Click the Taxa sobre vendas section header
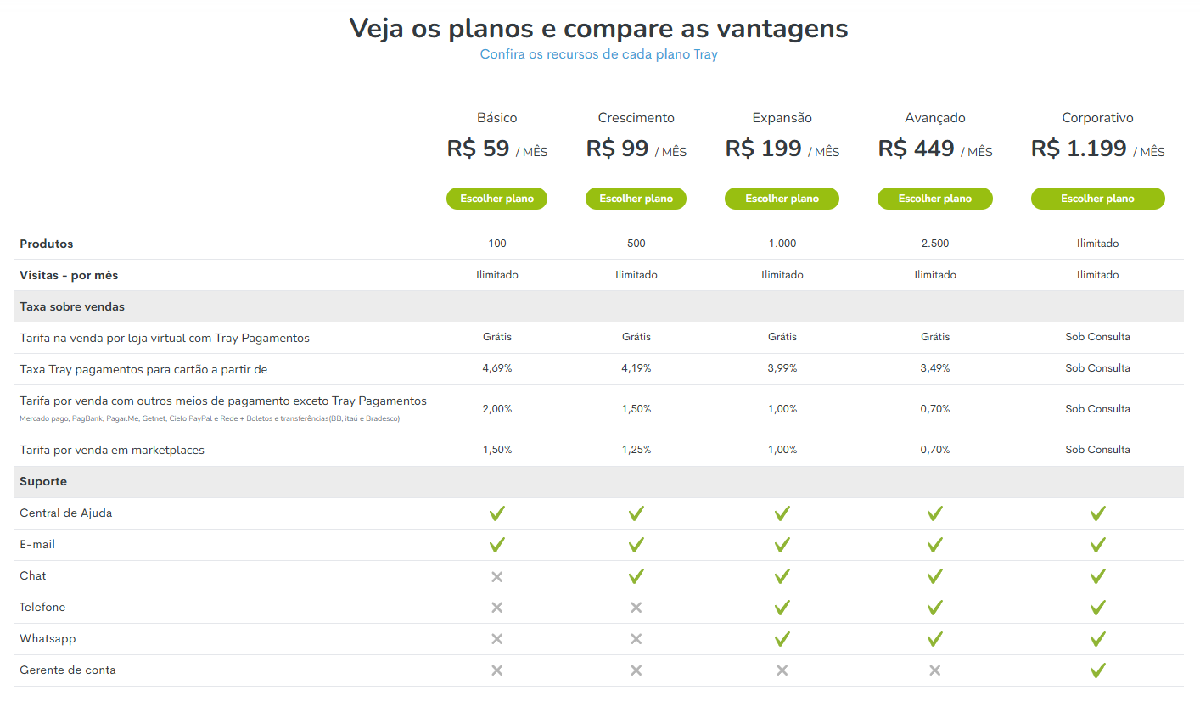This screenshot has width=1200, height=701. pos(598,306)
